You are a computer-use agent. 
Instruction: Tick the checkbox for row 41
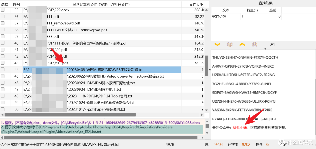click(x=2, y=50)
